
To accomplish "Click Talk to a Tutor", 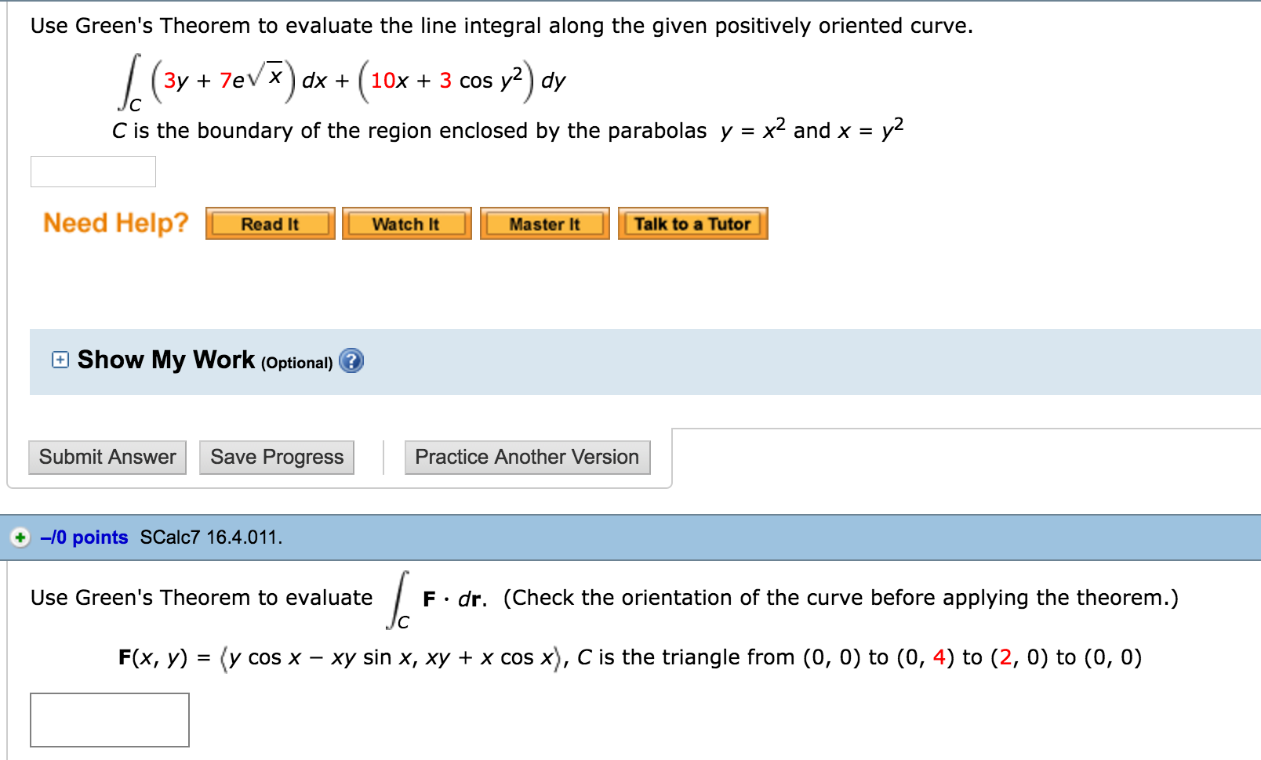I will click(x=692, y=224).
